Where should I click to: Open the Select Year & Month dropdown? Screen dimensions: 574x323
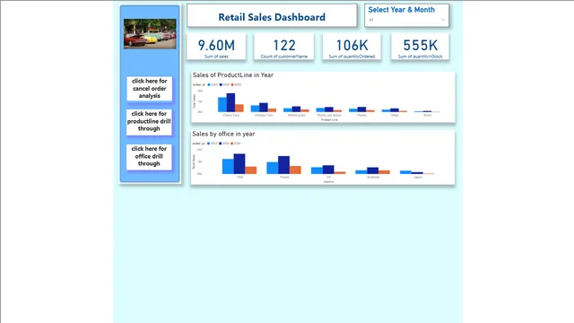406,20
